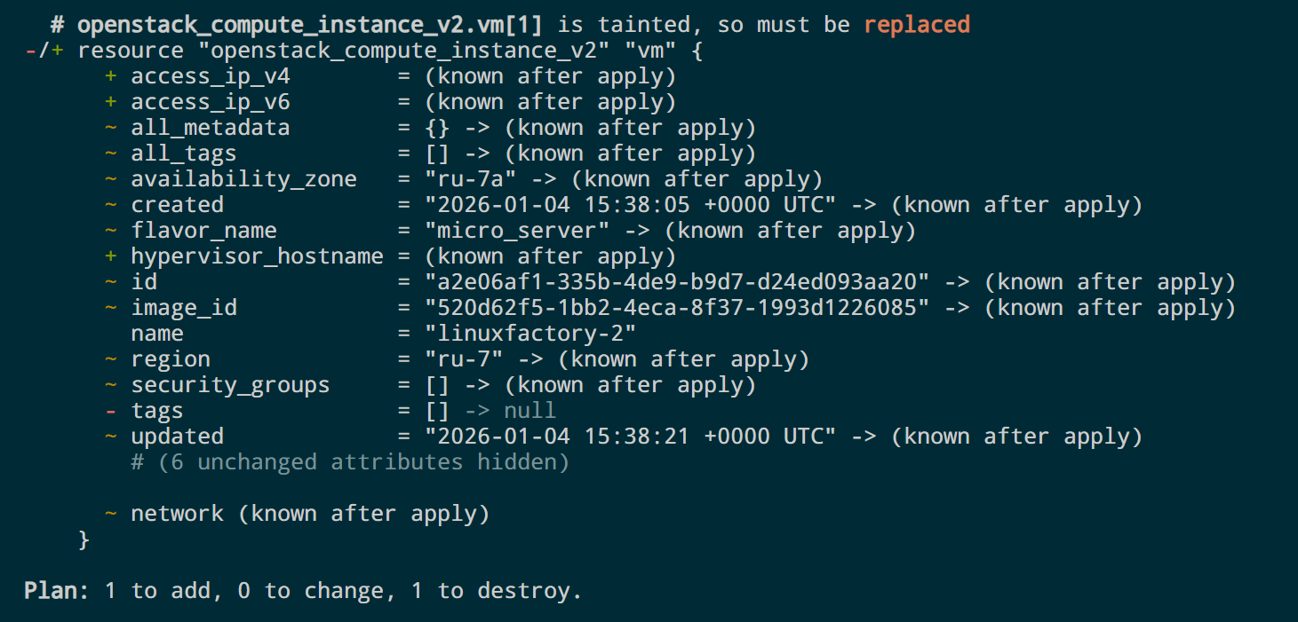This screenshot has width=1298, height=622.
Task: Click the image_id value starting 520d62f5
Action: [x=676, y=308]
